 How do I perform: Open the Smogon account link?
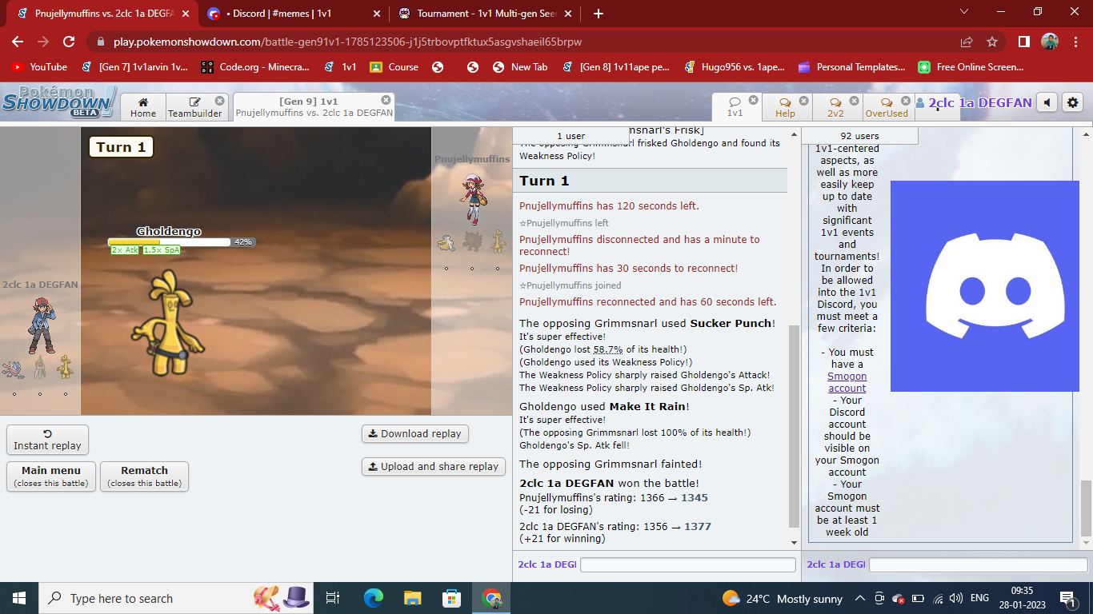pyautogui.click(x=847, y=382)
